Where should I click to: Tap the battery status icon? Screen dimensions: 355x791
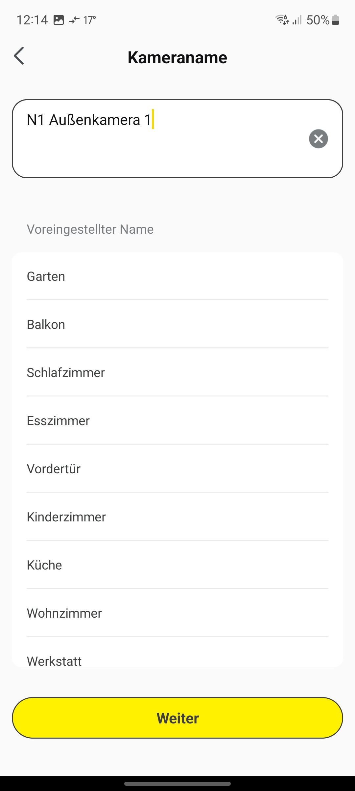[x=335, y=20]
